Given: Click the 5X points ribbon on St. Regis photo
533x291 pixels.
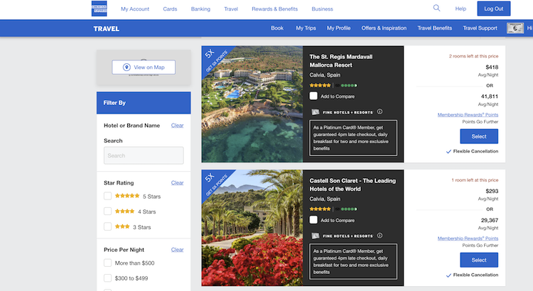Looking at the screenshot, I should [x=215, y=58].
